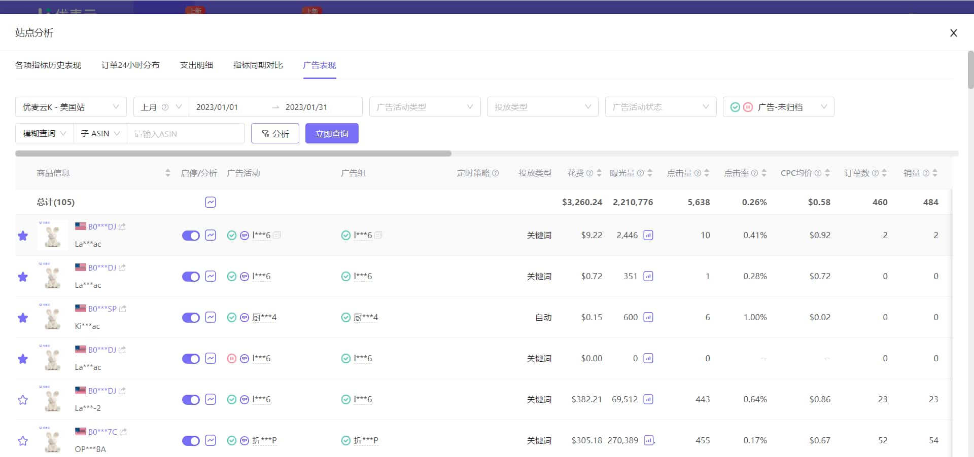This screenshot has width=974, height=457.
Task: Open the 优麦云K - 美国站 store dropdown
Action: coord(71,107)
